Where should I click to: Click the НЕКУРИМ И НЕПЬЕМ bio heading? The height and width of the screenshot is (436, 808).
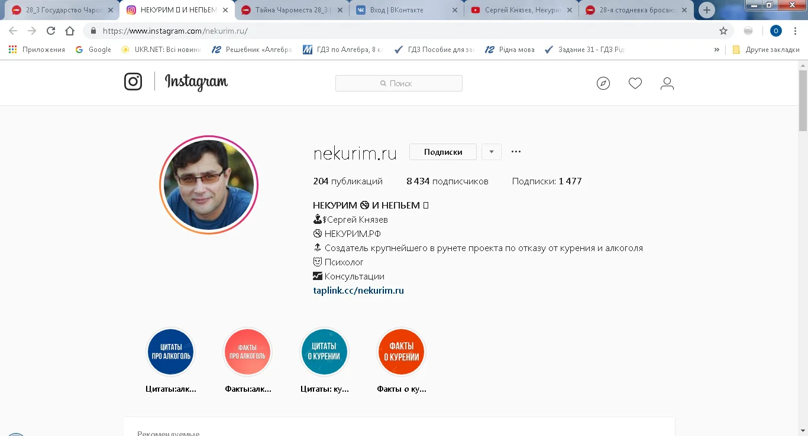(x=371, y=206)
